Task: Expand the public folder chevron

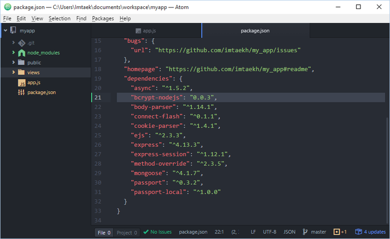Action: pos(13,62)
